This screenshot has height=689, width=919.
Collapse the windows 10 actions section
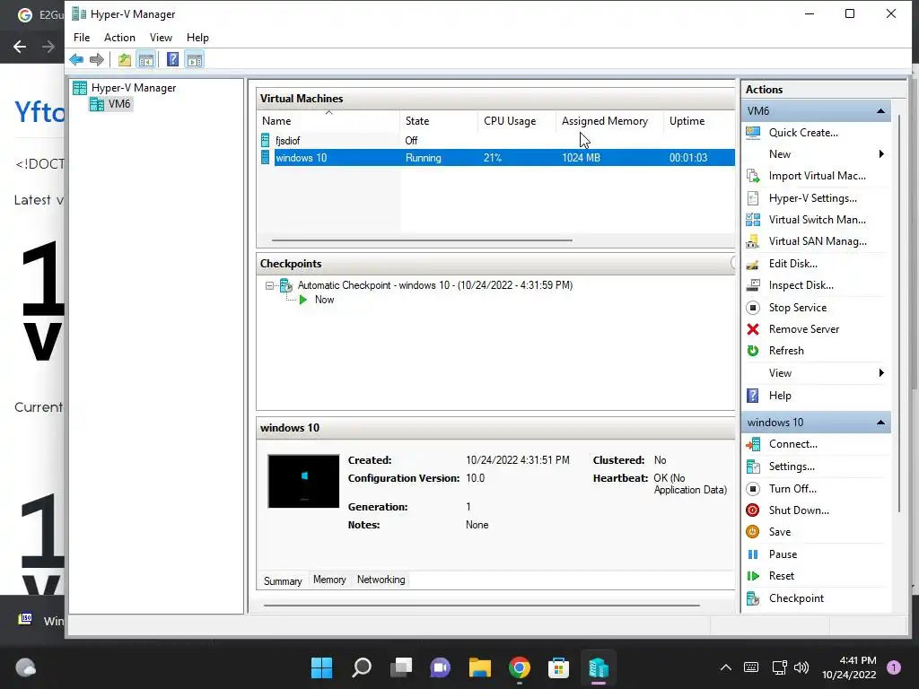880,423
